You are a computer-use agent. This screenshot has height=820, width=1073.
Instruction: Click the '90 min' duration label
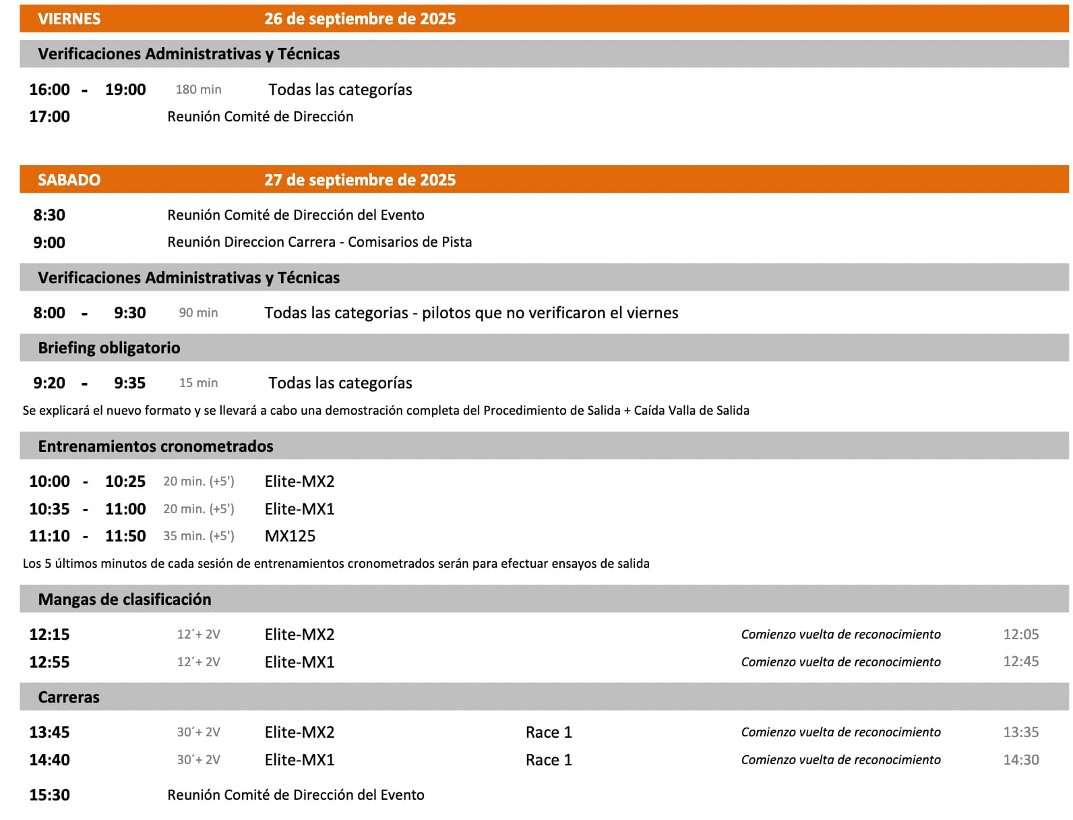(198, 313)
